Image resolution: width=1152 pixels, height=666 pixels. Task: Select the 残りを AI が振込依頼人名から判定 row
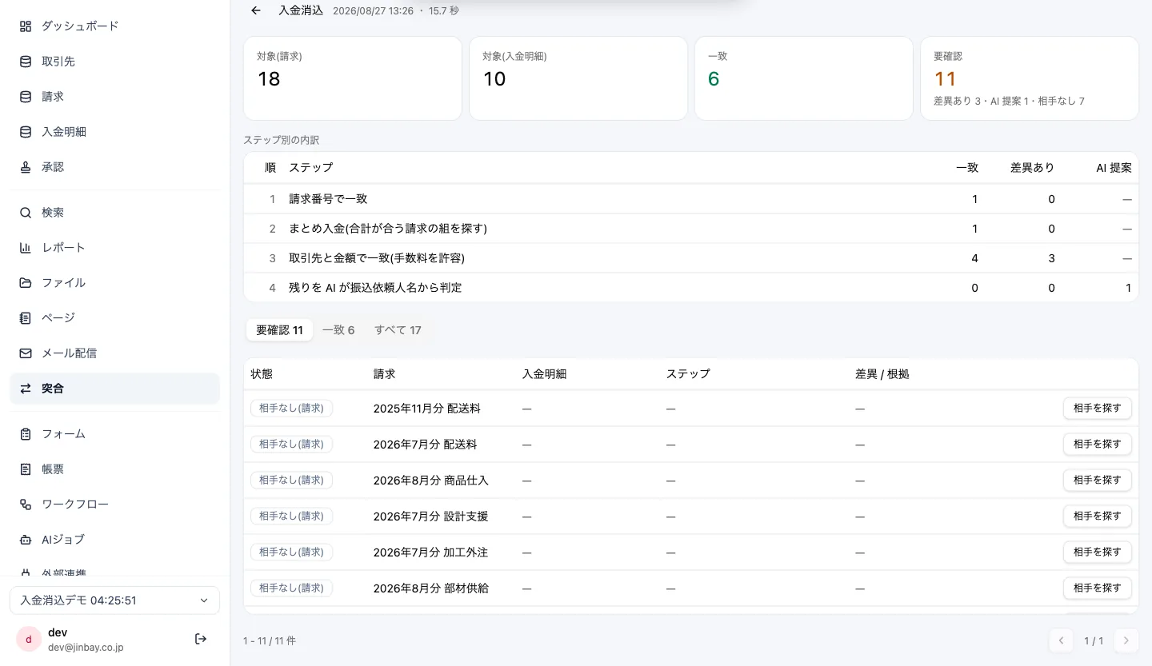[691, 288]
